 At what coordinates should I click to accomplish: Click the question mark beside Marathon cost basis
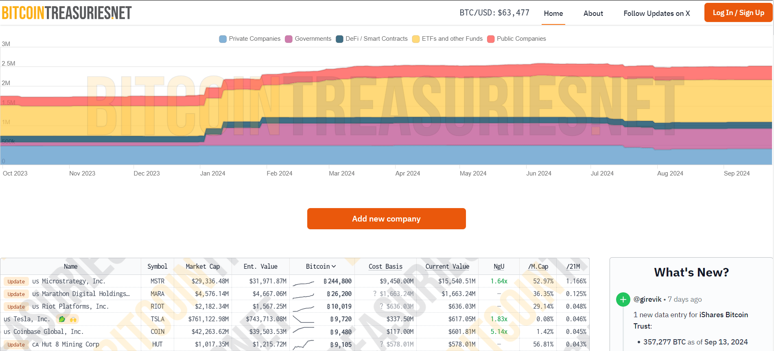click(375, 294)
